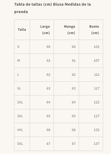Click the table title heading text
Viewport: 111px width, 154px height.
click(53, 8)
